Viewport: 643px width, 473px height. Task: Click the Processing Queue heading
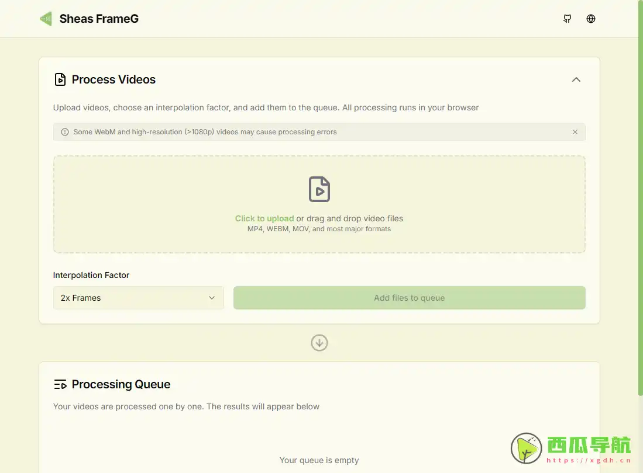(121, 384)
